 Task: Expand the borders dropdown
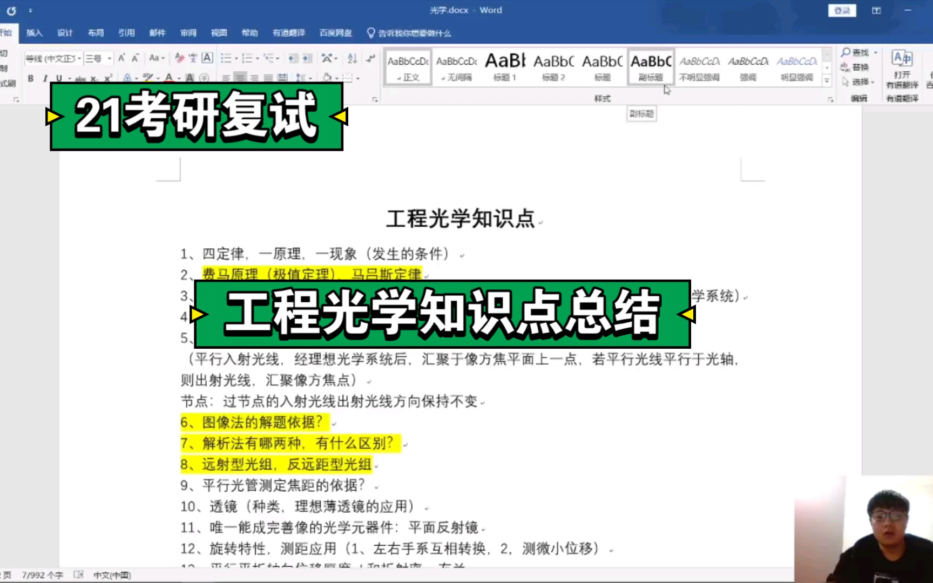(358, 78)
